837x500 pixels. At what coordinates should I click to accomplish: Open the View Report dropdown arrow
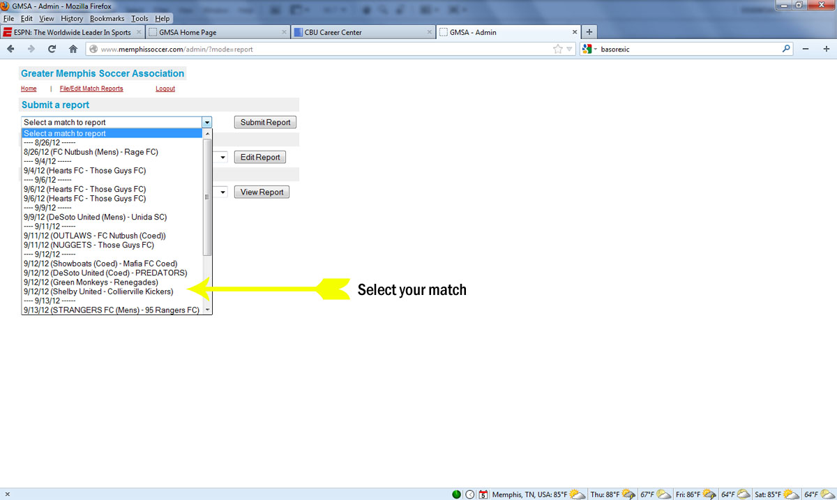[223, 192]
